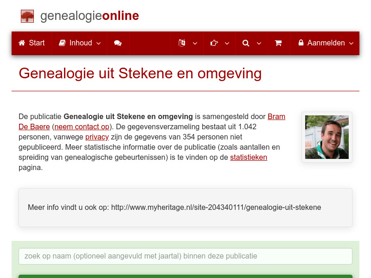This screenshot has width=371, height=278.
Task: Click Bram's profile photo thumbnail
Action: tap(326, 137)
